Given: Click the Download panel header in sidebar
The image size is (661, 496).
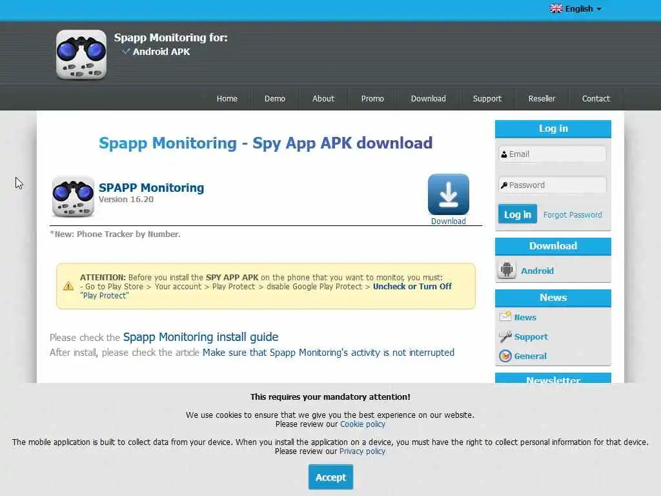Looking at the screenshot, I should [x=553, y=246].
